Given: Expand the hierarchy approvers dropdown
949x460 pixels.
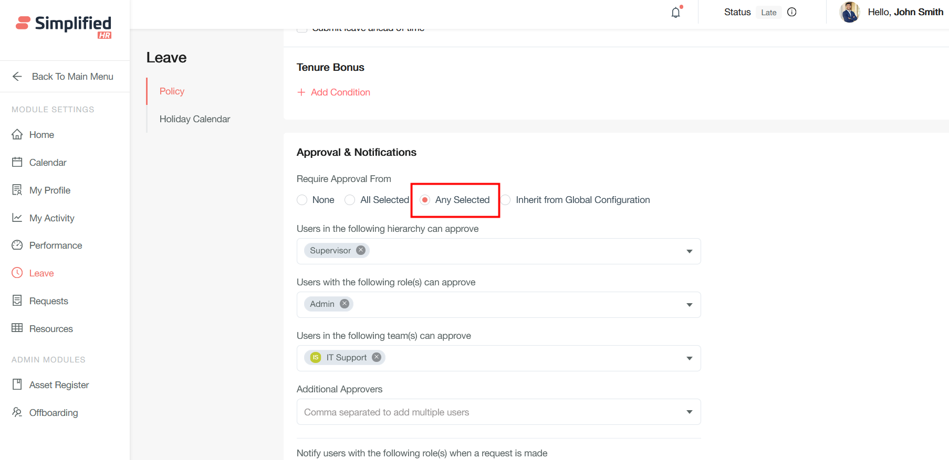Looking at the screenshot, I should [689, 251].
